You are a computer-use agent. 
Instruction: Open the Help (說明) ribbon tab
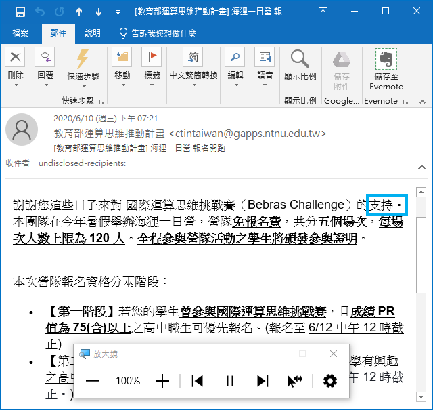(93, 33)
